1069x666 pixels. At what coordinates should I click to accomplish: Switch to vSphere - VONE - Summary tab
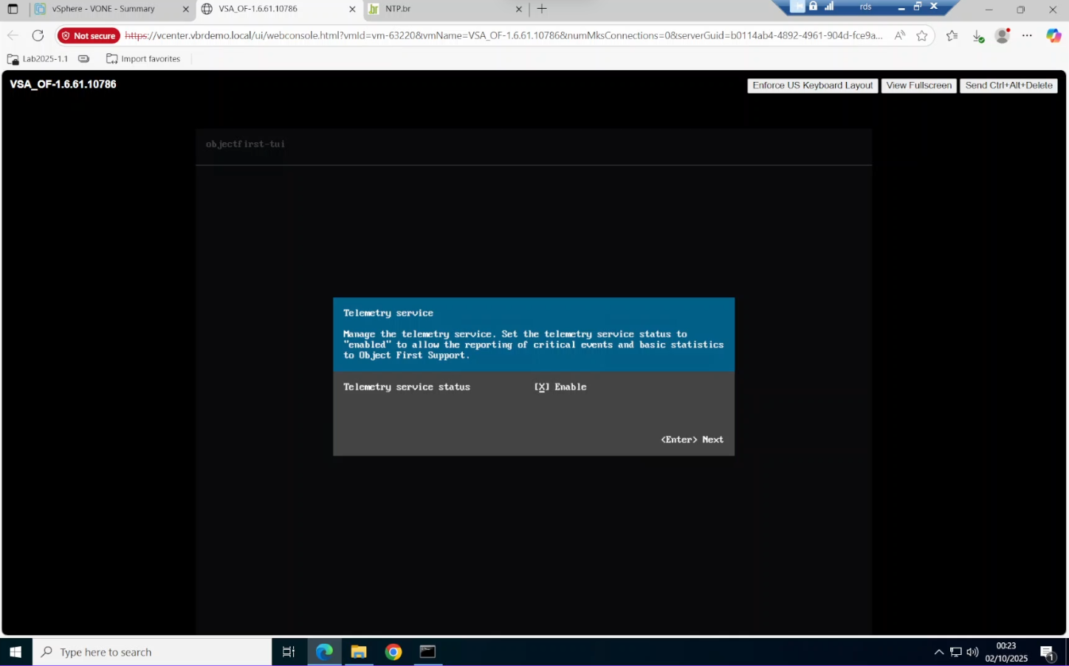[x=103, y=9]
